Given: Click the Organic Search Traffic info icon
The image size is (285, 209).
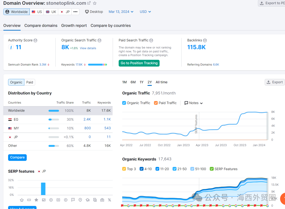Looking at the screenshot, I should click(x=99, y=40).
